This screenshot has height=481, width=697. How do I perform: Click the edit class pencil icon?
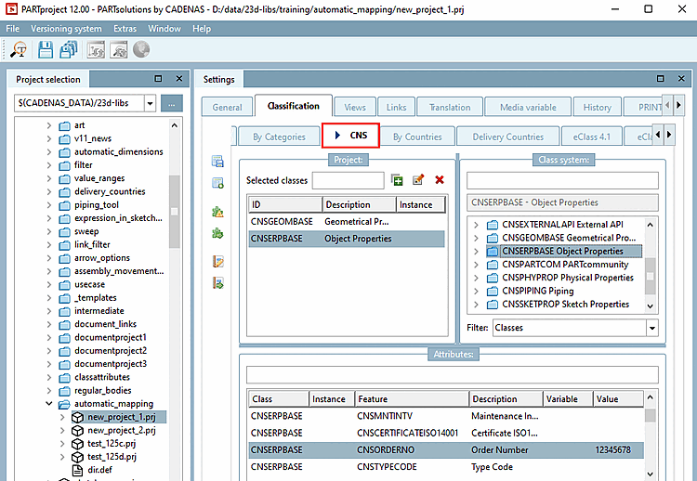coord(418,180)
